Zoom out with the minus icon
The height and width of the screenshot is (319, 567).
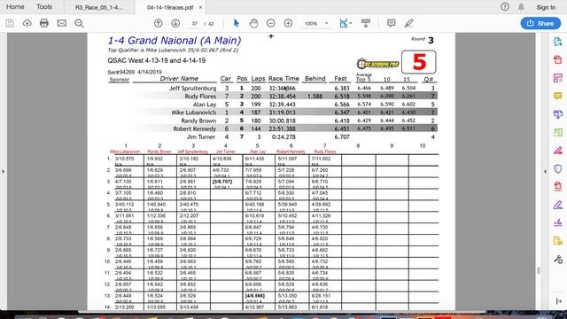tap(270, 24)
